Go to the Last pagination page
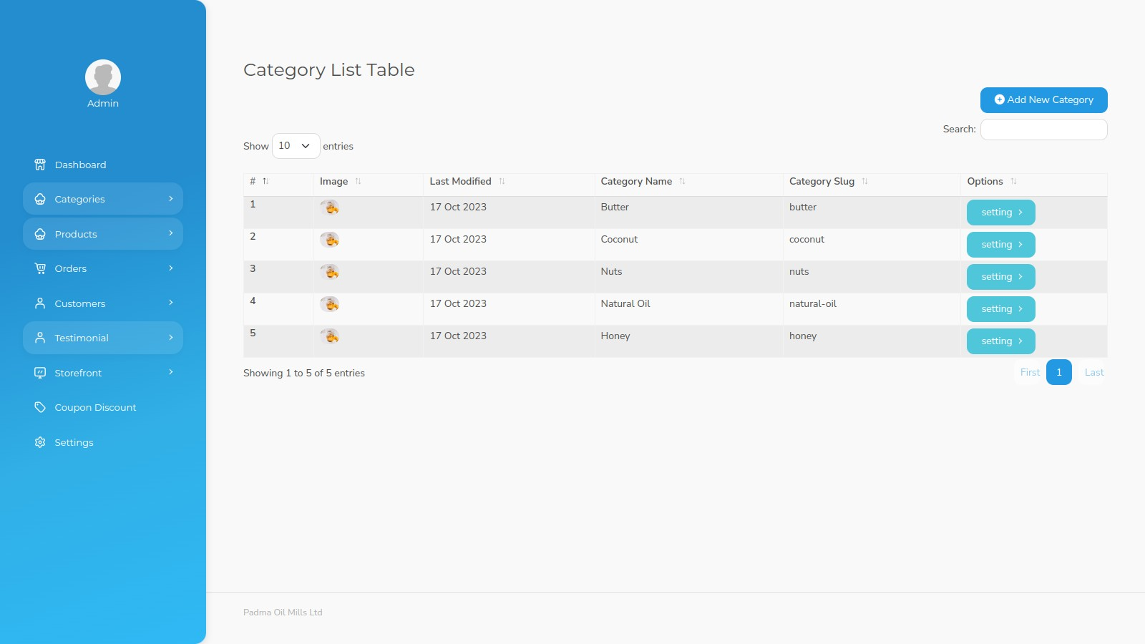Viewport: 1145px width, 644px height. click(x=1093, y=372)
